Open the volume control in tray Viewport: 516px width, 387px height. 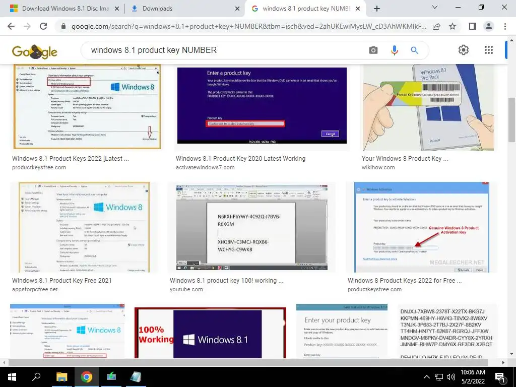(451, 377)
